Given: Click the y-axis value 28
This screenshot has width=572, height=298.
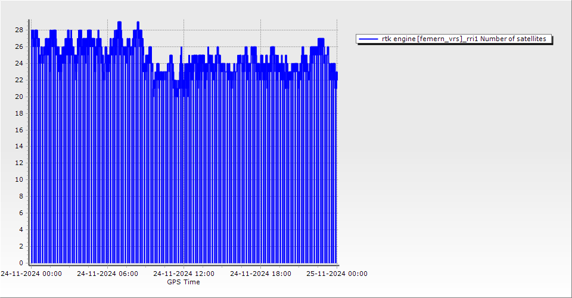Looking at the screenshot, I should pyautogui.click(x=19, y=30).
